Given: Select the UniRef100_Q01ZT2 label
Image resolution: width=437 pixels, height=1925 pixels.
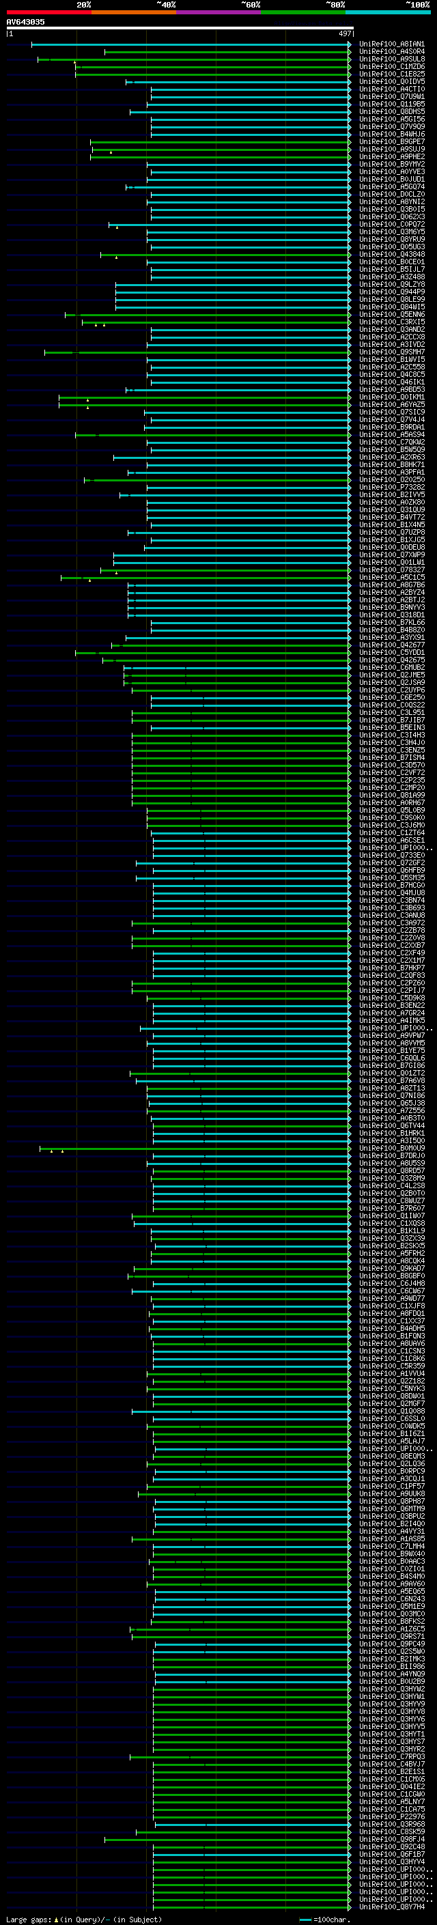Looking at the screenshot, I should [391, 1073].
